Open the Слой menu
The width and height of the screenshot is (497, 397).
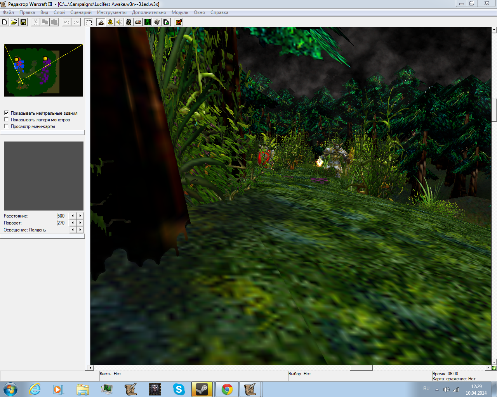pos(59,12)
